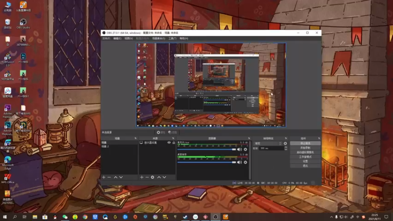Viewport: 393px width, 221px height.
Task: Open microphone/Aux audio settings gear
Action: tap(245, 149)
